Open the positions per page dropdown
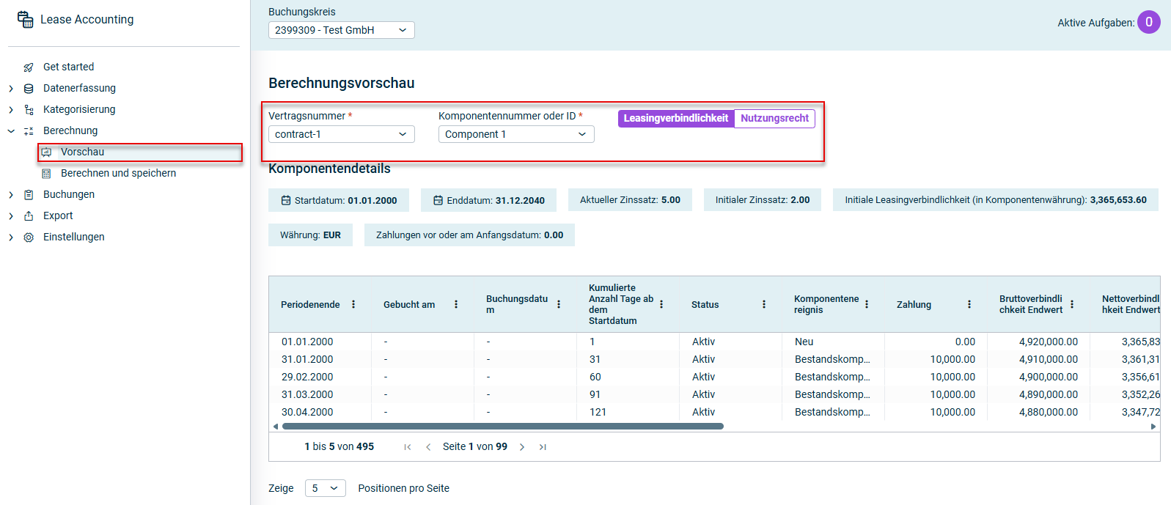1171x505 pixels. click(326, 488)
